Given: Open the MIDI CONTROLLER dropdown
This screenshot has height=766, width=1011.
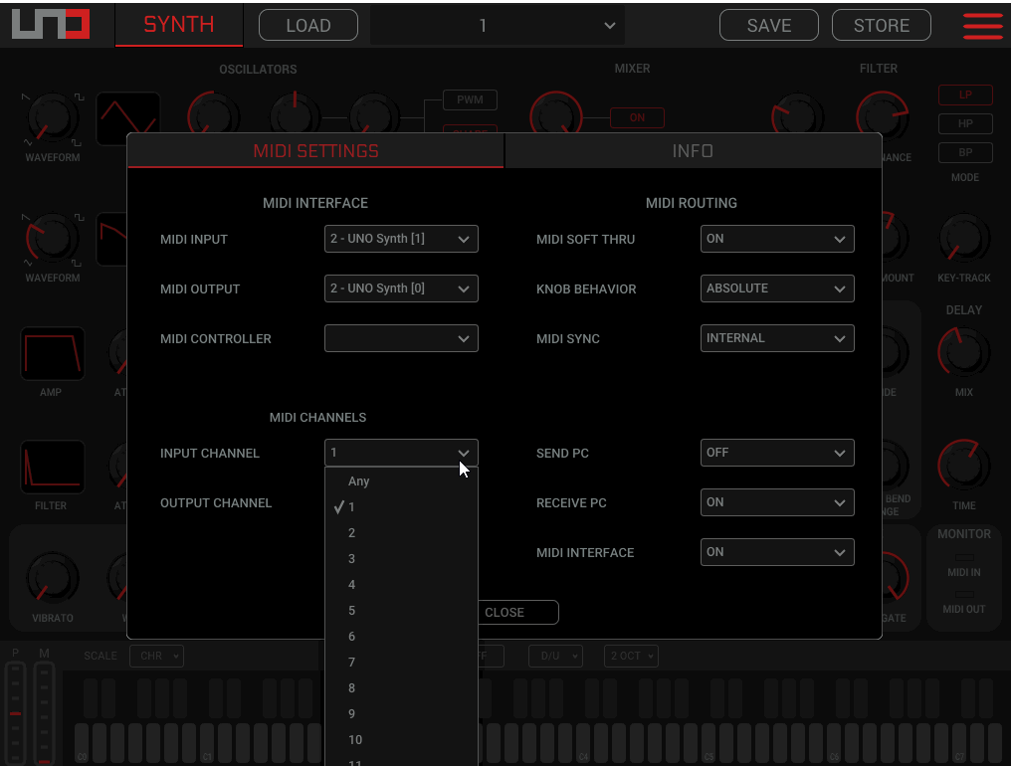Looking at the screenshot, I should point(401,338).
